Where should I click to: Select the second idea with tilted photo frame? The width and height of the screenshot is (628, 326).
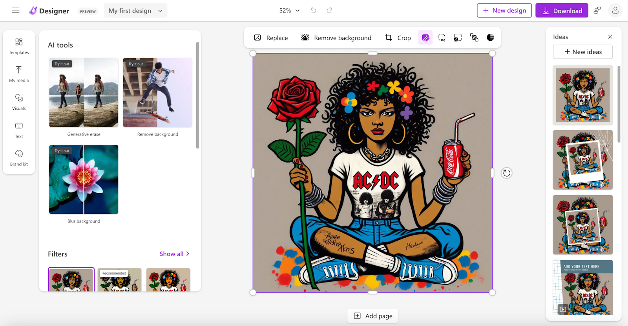pos(583,160)
